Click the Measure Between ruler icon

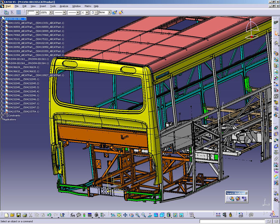point(218,215)
